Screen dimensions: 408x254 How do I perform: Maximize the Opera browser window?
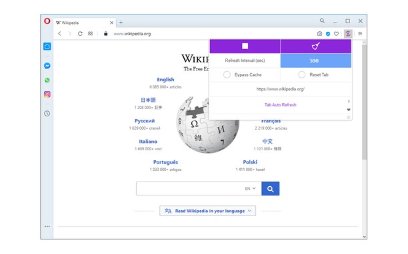(x=347, y=21)
